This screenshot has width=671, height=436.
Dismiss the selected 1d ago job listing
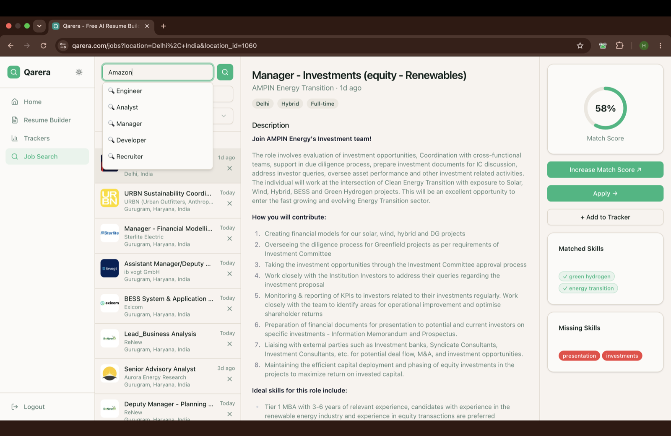[229, 168]
